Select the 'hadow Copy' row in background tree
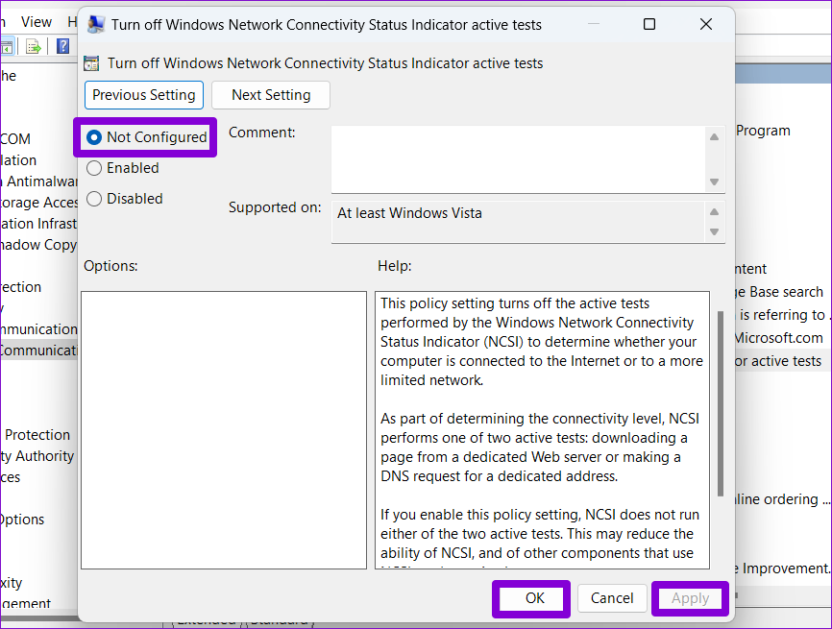 pyautogui.click(x=38, y=245)
